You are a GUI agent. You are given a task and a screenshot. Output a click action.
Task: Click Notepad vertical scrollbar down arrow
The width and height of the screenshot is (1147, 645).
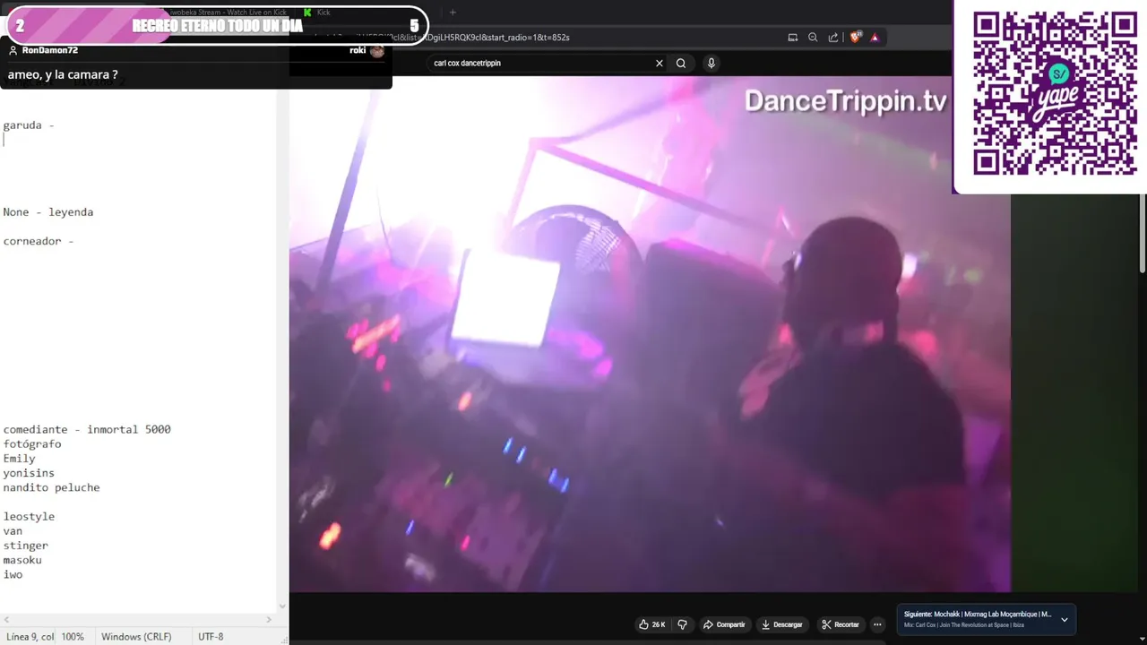coord(282,606)
